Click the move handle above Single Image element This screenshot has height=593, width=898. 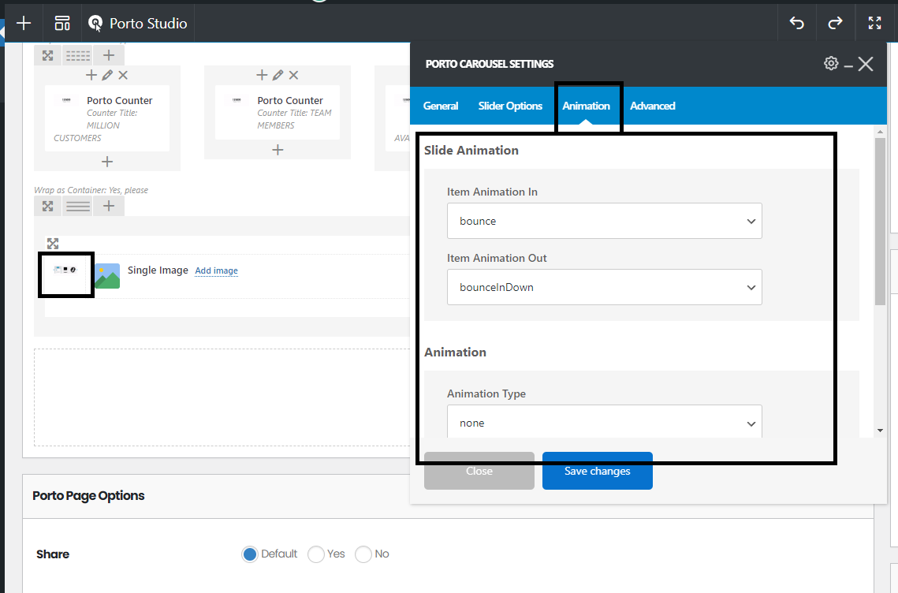tap(53, 244)
